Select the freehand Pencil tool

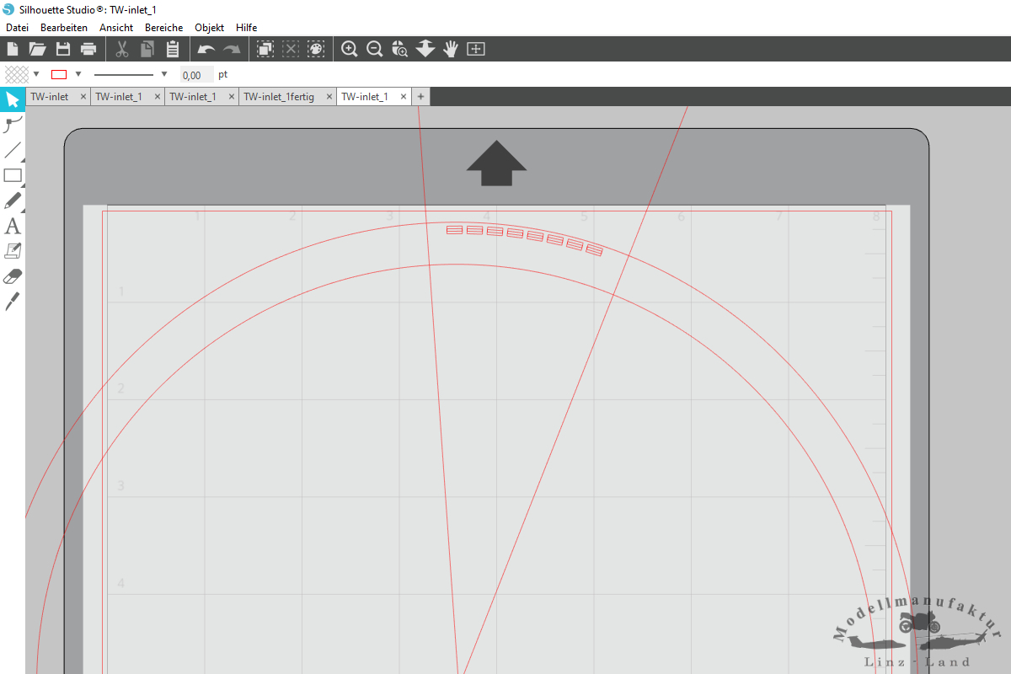point(13,201)
